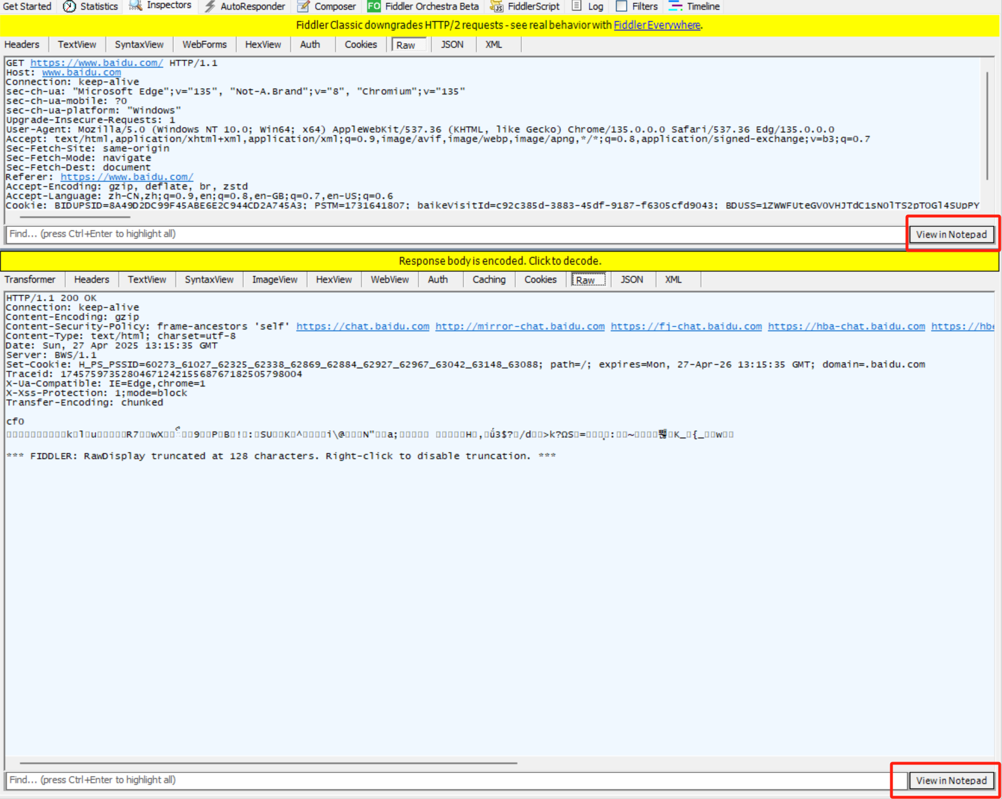Click the response pane horizontal scrollbar
This screenshot has width=1002, height=799.
coord(268,763)
